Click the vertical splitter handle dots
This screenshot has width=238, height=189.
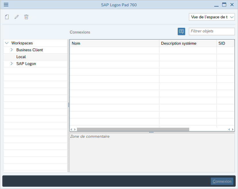click(69, 105)
